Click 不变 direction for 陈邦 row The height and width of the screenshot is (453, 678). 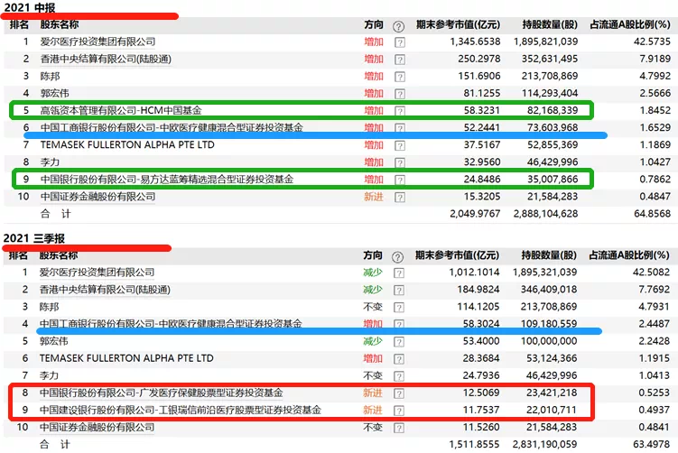[x=373, y=307]
